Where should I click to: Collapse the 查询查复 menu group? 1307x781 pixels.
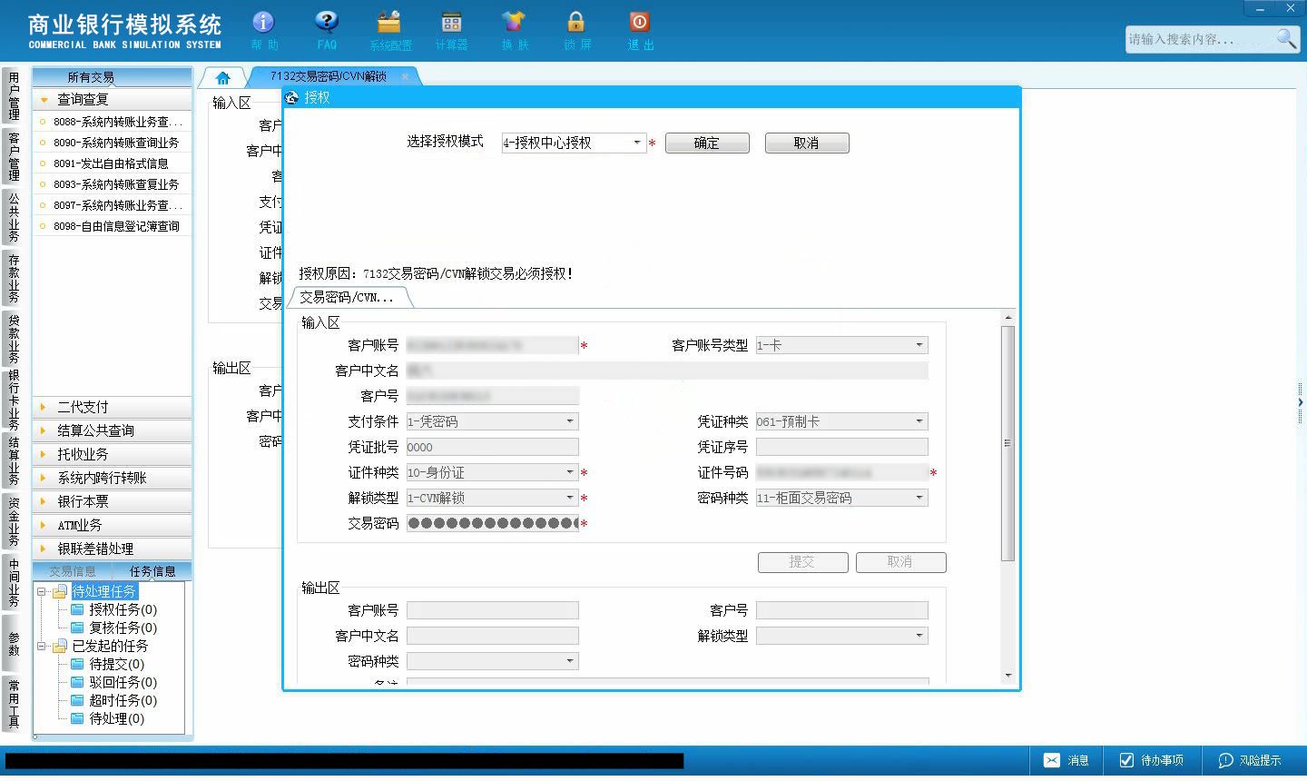coord(113,99)
